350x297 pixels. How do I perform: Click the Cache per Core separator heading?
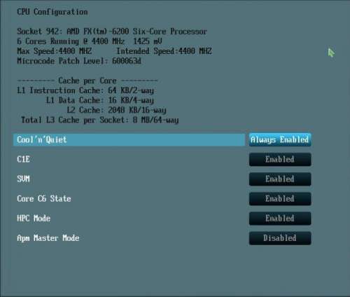pos(87,81)
